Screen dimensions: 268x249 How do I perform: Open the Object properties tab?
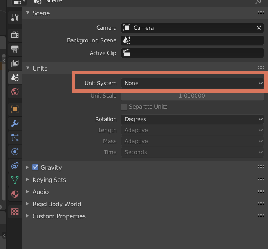[15, 109]
